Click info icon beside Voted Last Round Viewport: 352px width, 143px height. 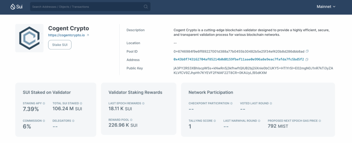(271, 103)
